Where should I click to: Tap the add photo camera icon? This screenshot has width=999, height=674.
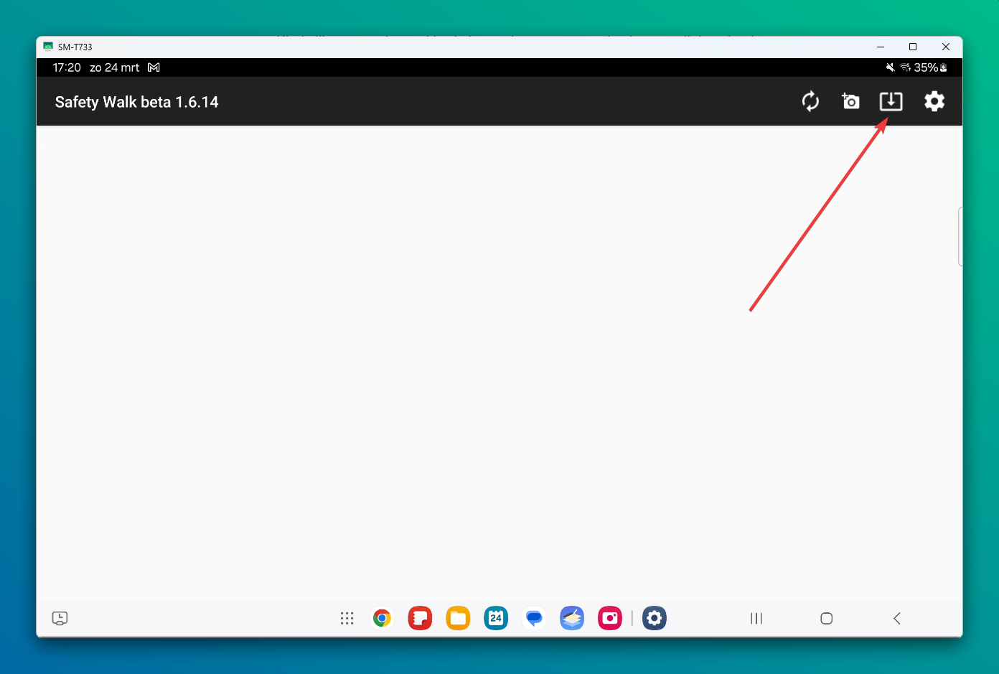click(850, 101)
